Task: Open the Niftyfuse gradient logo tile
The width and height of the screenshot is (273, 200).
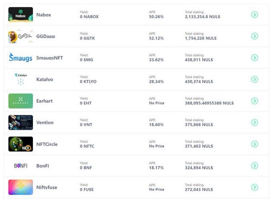Action: tap(20, 187)
